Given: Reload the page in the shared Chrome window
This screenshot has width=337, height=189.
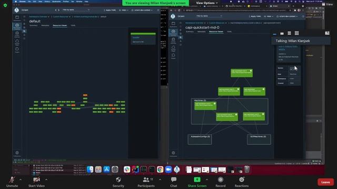Looking at the screenshot, I should click(179, 10).
